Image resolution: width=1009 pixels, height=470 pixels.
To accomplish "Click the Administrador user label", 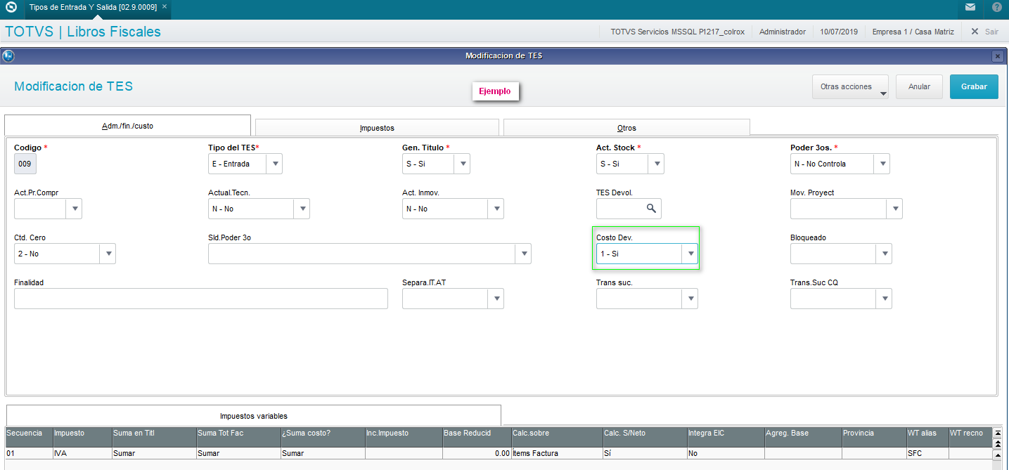I will [x=783, y=32].
